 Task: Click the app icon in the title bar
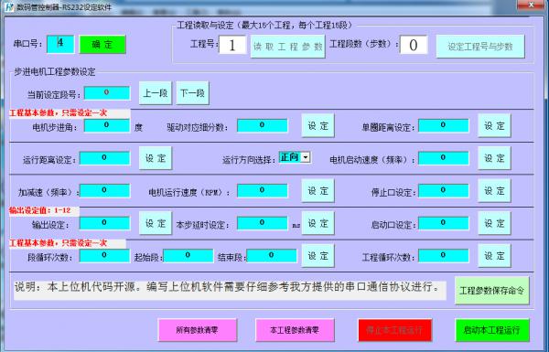(8, 6)
